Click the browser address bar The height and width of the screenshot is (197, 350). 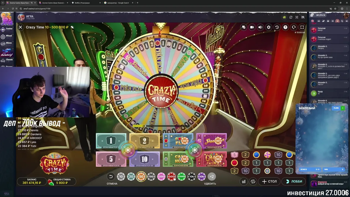pyautogui.click(x=175, y=8)
